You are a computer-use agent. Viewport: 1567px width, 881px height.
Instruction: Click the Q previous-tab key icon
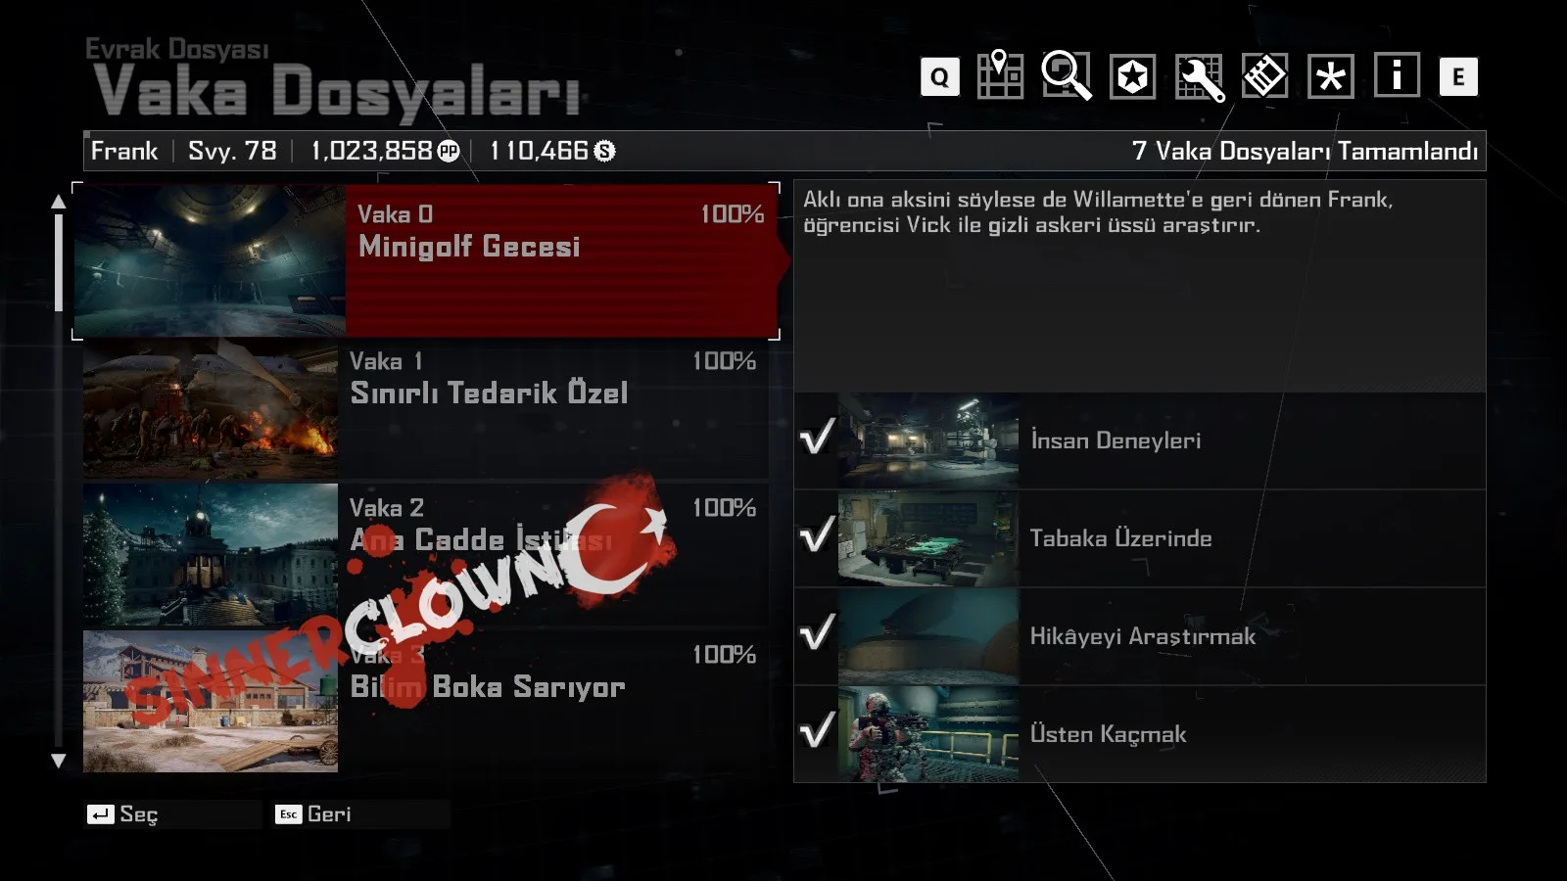[x=939, y=76]
